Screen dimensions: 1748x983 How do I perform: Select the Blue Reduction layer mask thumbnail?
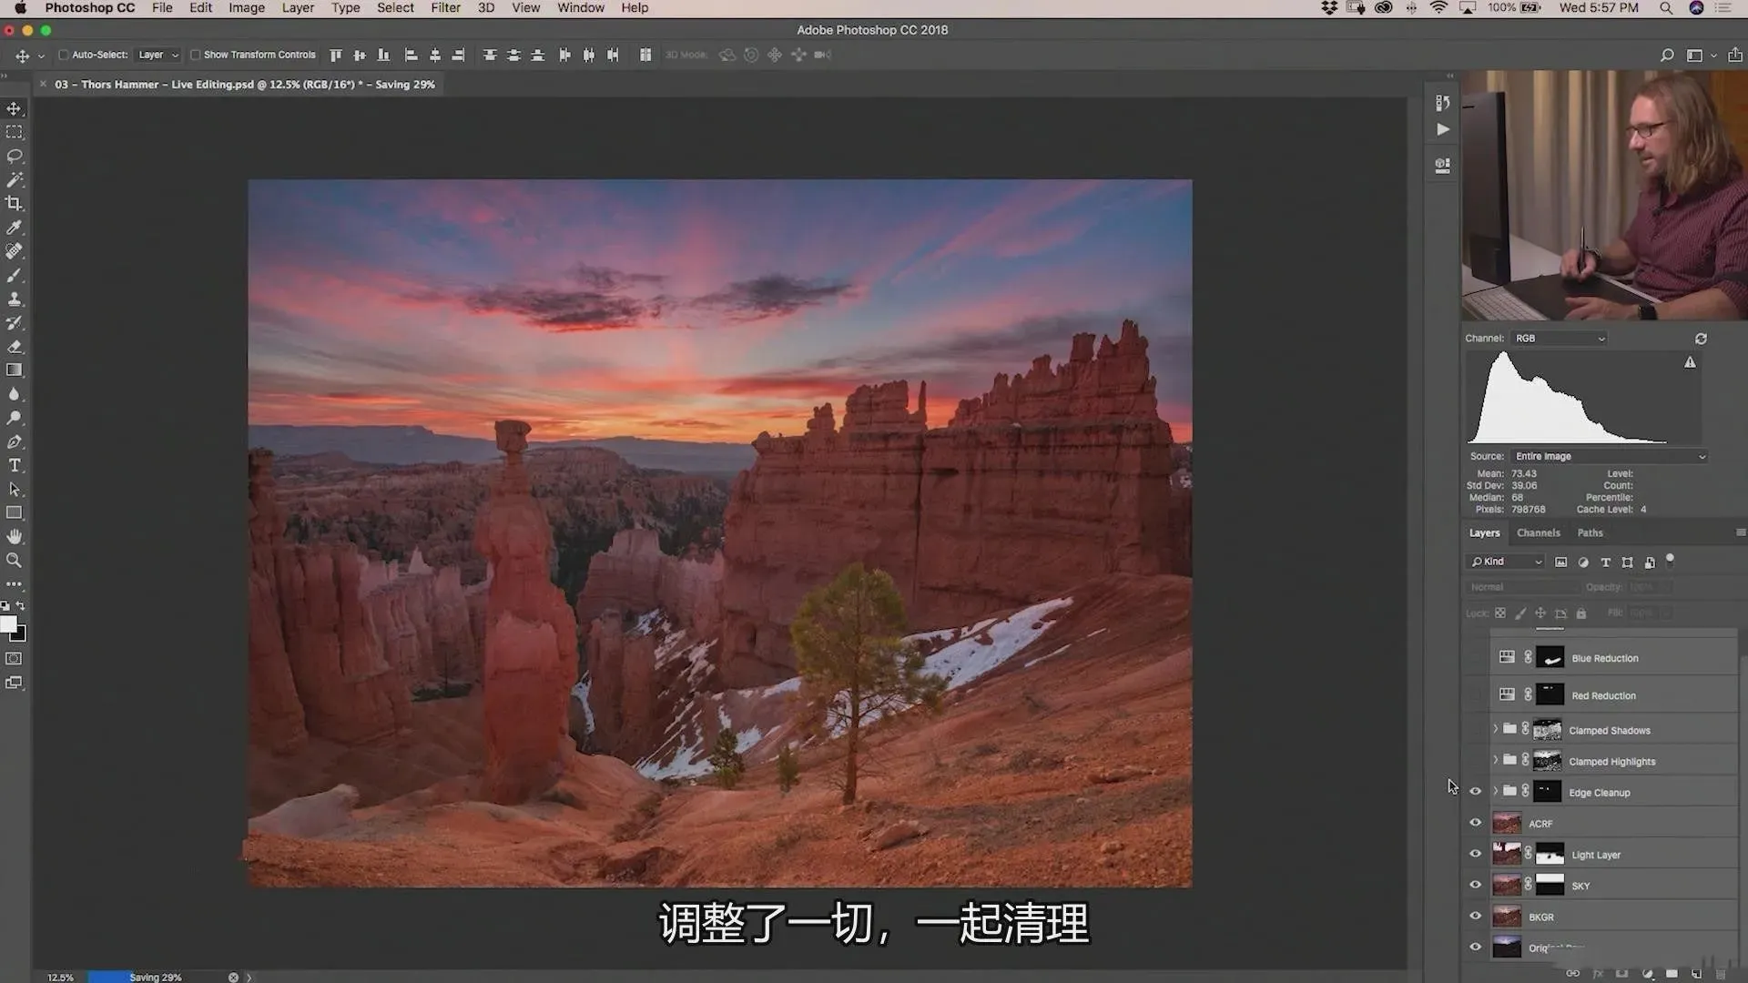point(1550,658)
